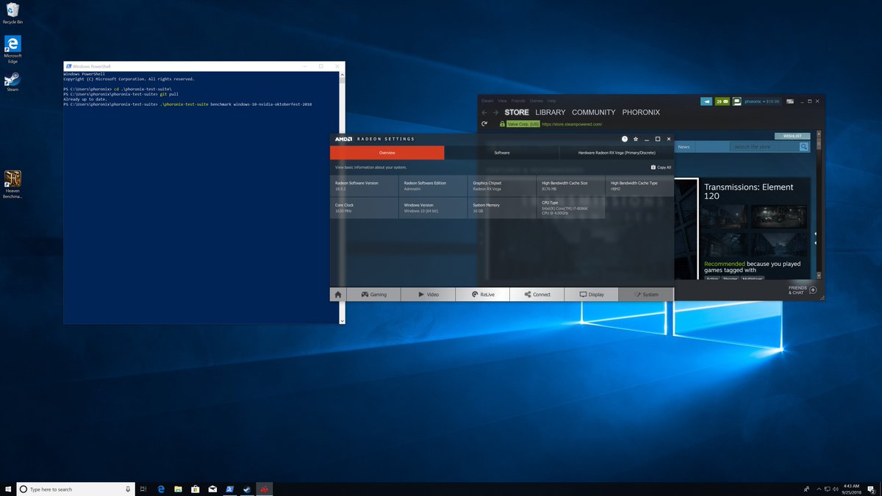Open FRIENDS & CHAT in Steam
Viewport: 882px width, 496px height.
coord(802,290)
